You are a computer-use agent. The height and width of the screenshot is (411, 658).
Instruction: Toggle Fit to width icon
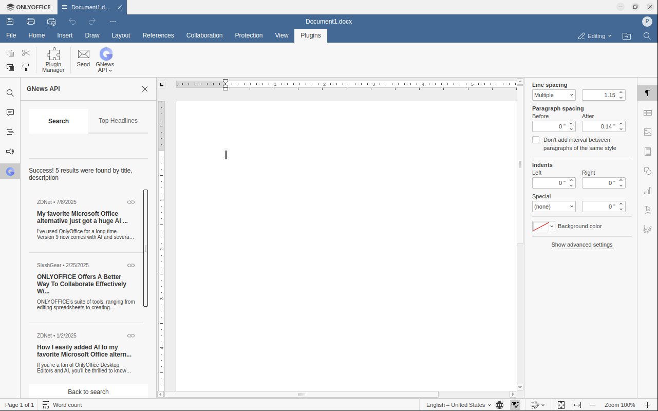tap(577, 405)
